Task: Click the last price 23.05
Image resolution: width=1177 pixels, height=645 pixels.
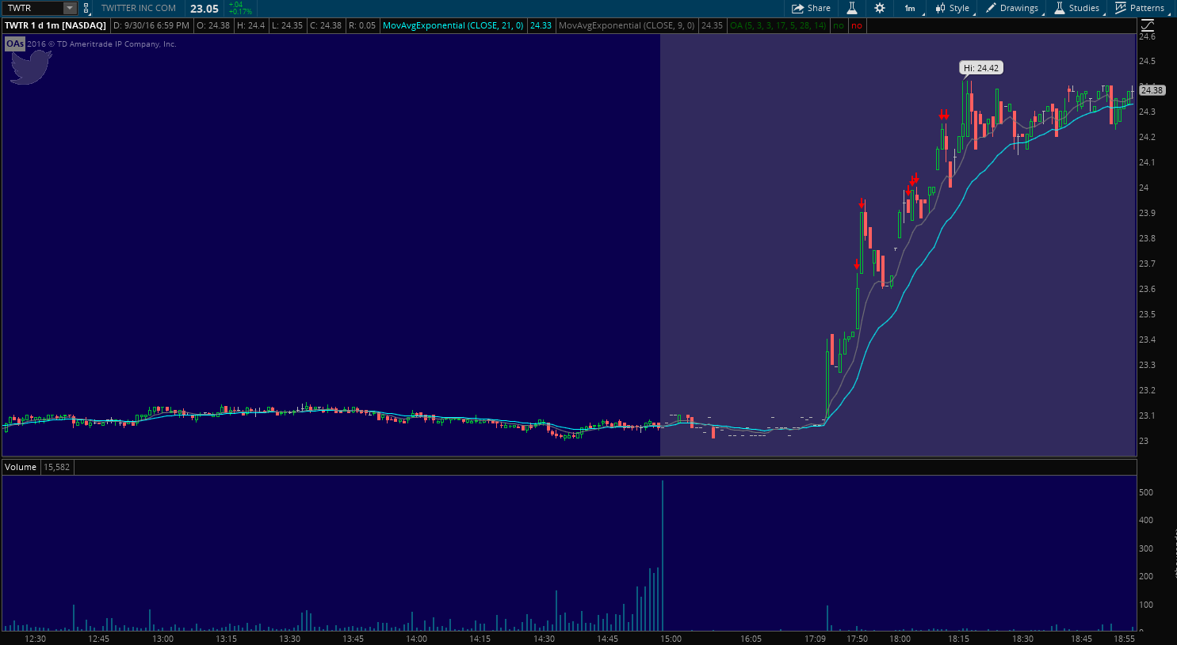Action: (204, 9)
